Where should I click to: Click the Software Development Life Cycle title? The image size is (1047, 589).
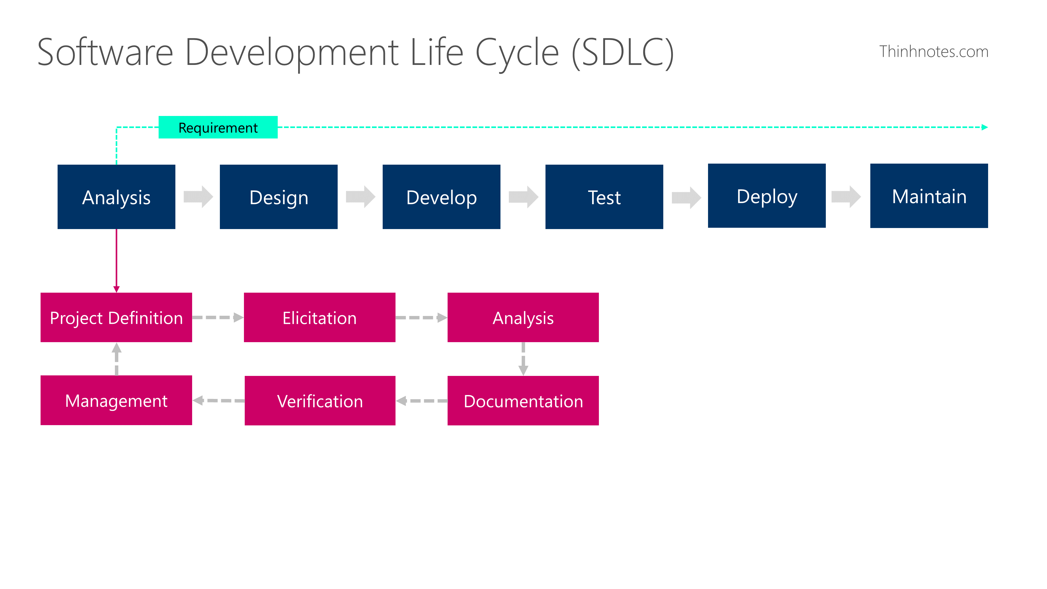click(356, 52)
